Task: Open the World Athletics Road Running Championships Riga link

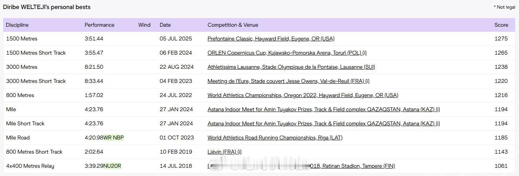Action: [x=275, y=138]
